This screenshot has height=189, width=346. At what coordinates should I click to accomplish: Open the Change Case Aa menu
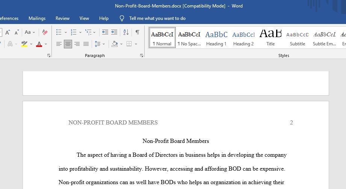[x=30, y=32]
